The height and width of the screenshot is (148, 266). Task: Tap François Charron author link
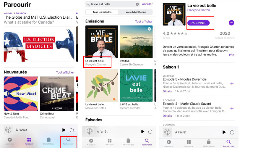click(x=199, y=10)
